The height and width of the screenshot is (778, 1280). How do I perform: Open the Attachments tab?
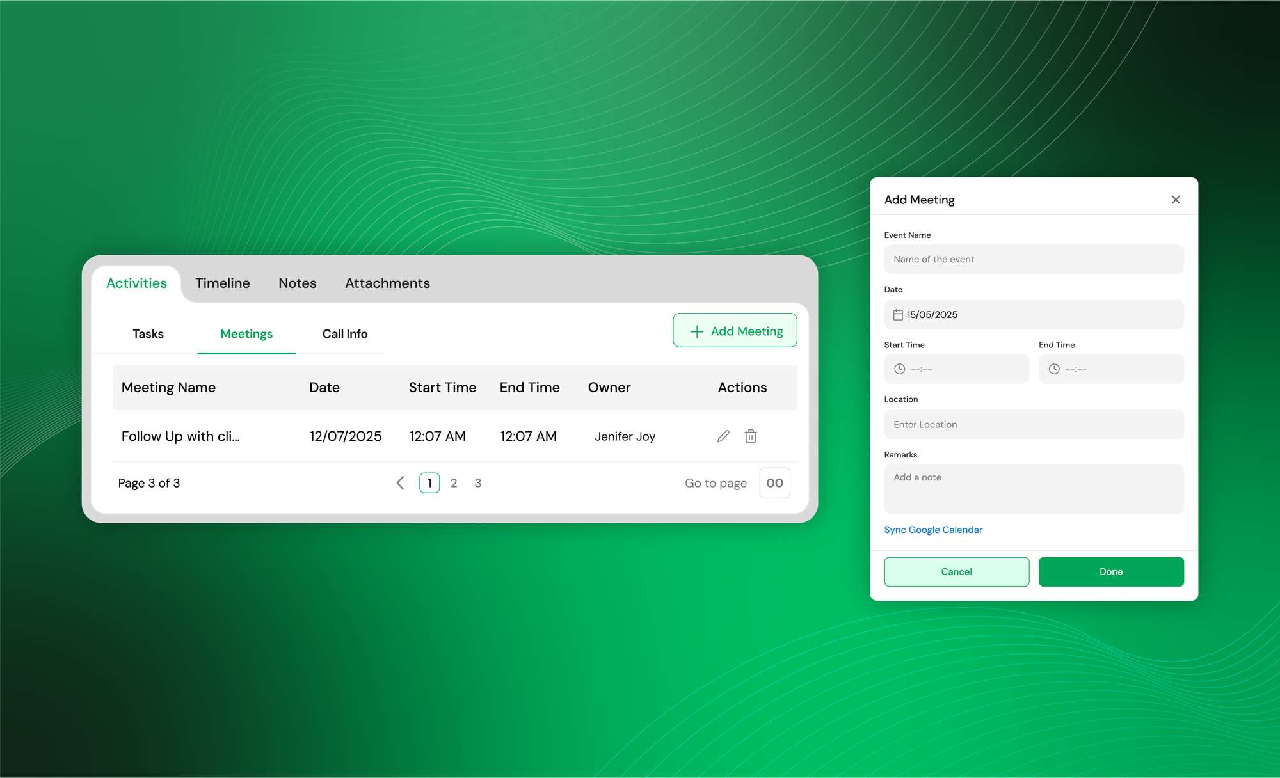coord(387,283)
